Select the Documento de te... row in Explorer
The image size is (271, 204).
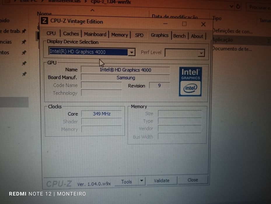(x=232, y=49)
